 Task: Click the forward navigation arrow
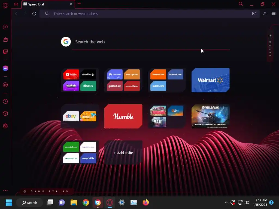[x=25, y=14]
